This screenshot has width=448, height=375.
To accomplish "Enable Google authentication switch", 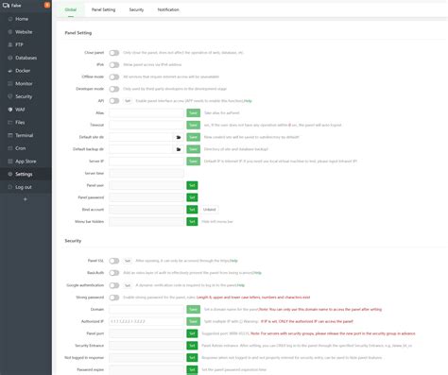I will (114, 285).
